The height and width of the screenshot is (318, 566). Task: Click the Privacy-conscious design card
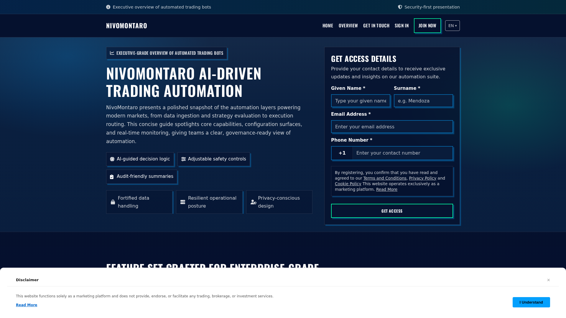tap(279, 202)
